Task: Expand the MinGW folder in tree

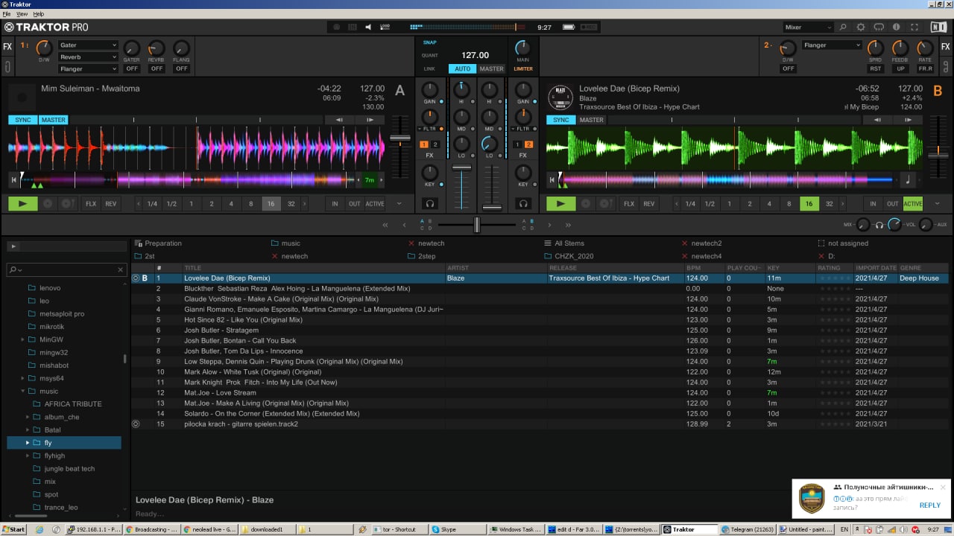Action: pyautogui.click(x=22, y=339)
